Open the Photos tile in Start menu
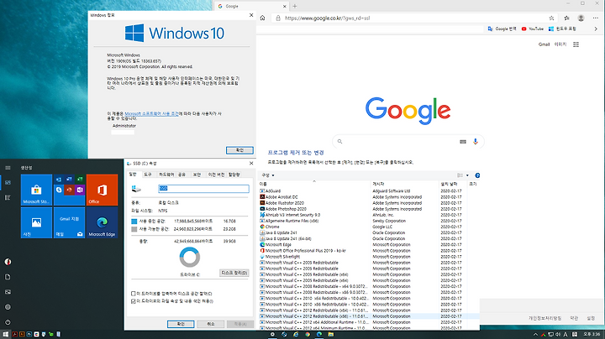The width and height of the screenshot is (605, 339). [x=36, y=222]
